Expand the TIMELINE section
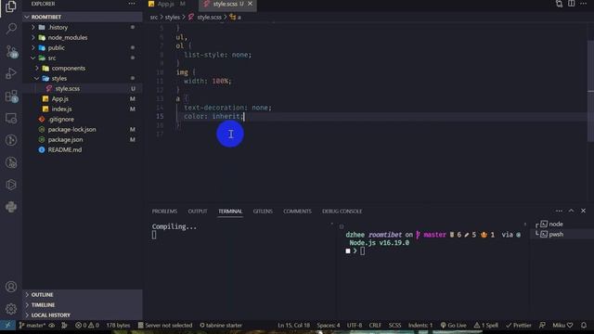This screenshot has width=594, height=334. click(83, 305)
